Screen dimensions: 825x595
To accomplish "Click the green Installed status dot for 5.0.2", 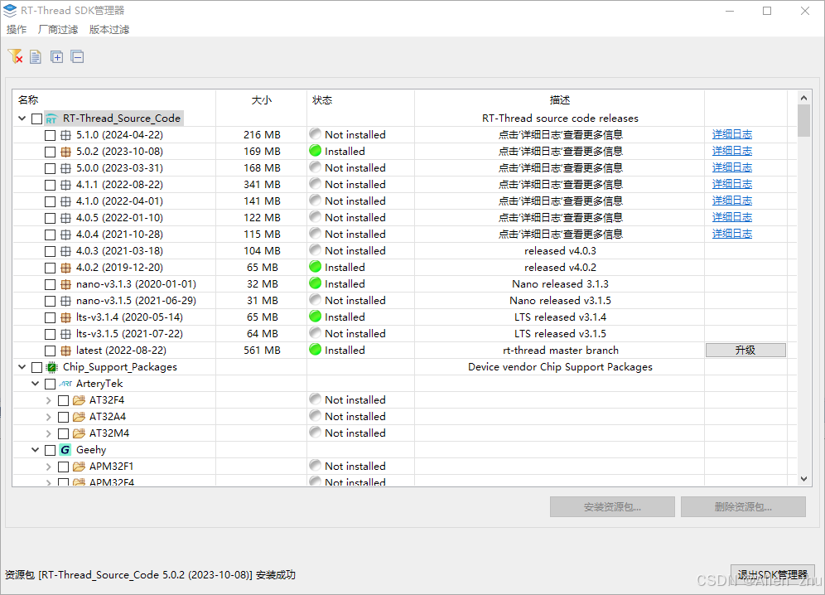I will [315, 151].
